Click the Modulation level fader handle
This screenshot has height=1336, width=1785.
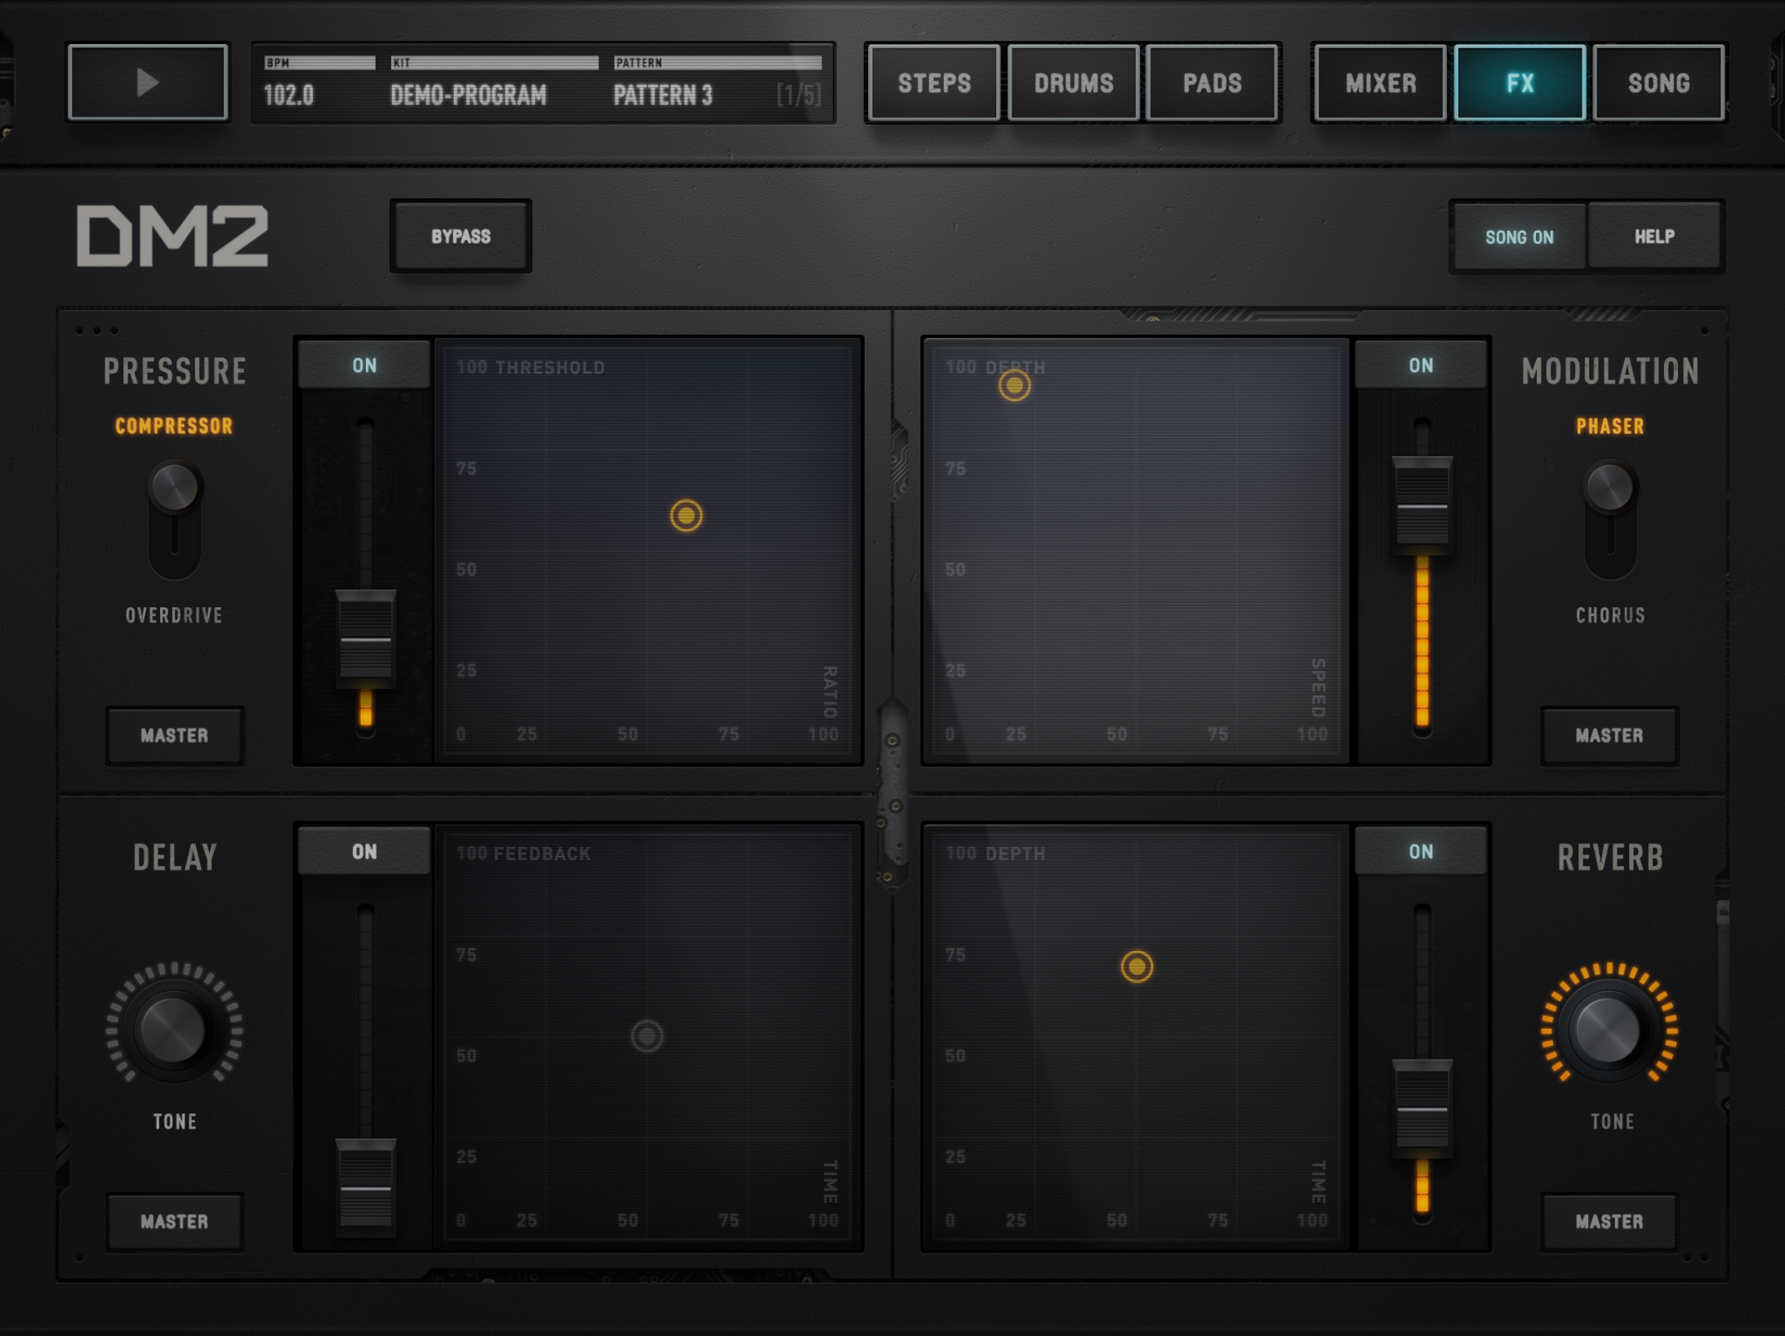(1422, 506)
